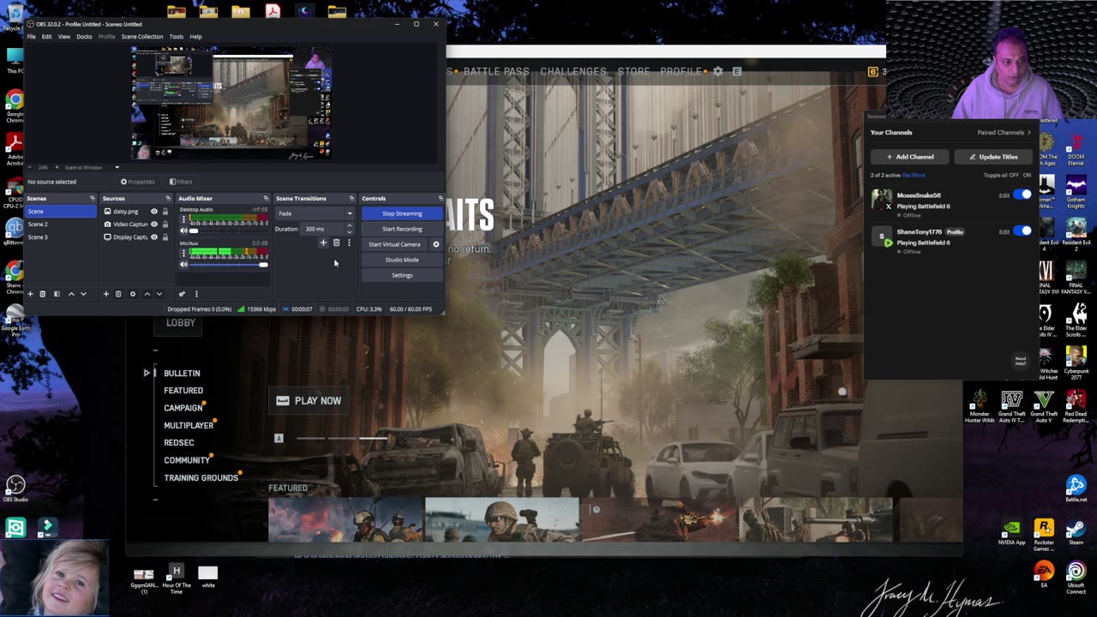This screenshot has width=1097, height=617.
Task: Pop out the Sources dock
Action: point(168,199)
